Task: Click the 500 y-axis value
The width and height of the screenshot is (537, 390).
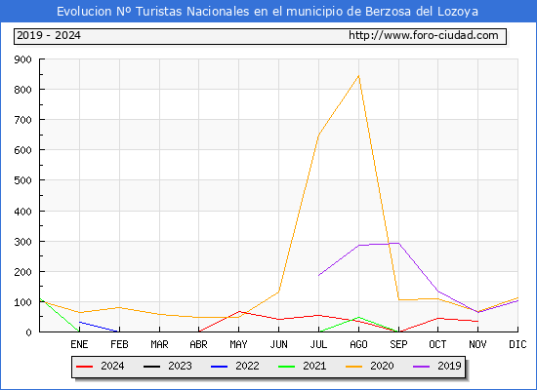Action: (23, 180)
